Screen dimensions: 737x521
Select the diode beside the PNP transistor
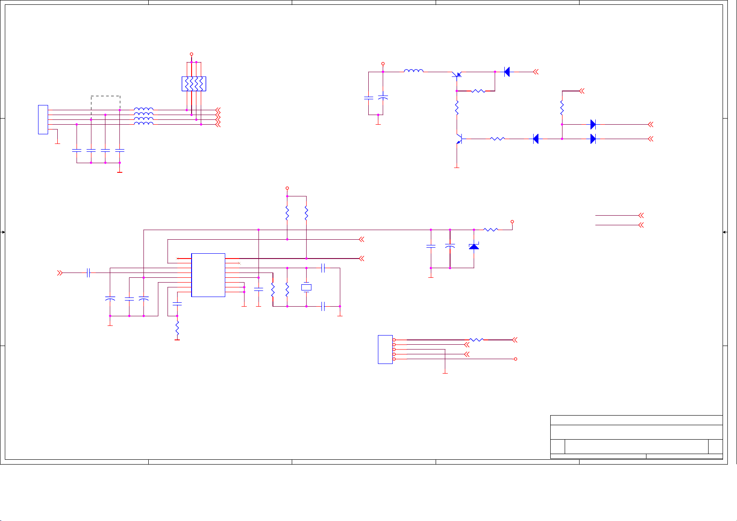click(x=507, y=72)
